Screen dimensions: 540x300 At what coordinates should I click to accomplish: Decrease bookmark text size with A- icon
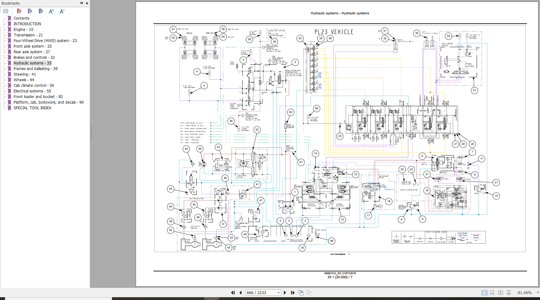coord(62,11)
